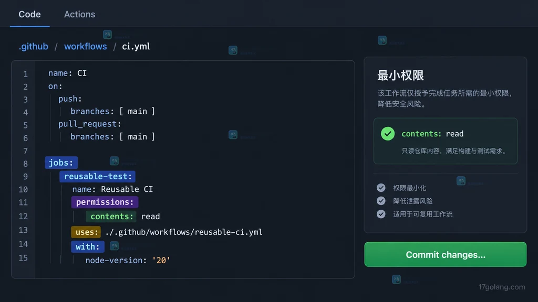The height and width of the screenshot is (302, 538).
Task: Click the 最小权限 panel heading
Action: click(400, 75)
